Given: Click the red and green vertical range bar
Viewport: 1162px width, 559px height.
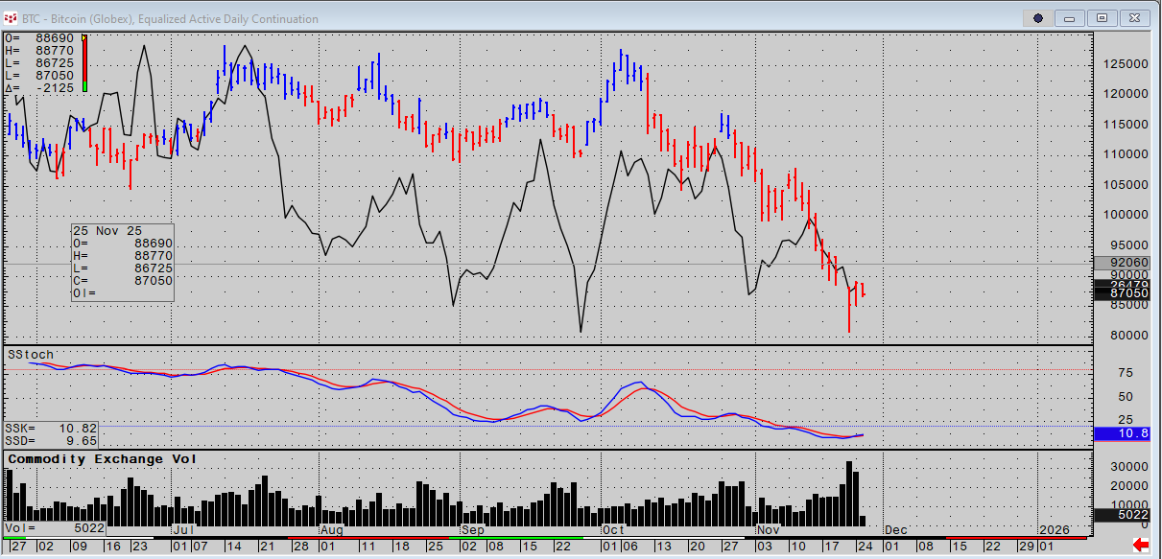Looking at the screenshot, I should pyautogui.click(x=84, y=63).
